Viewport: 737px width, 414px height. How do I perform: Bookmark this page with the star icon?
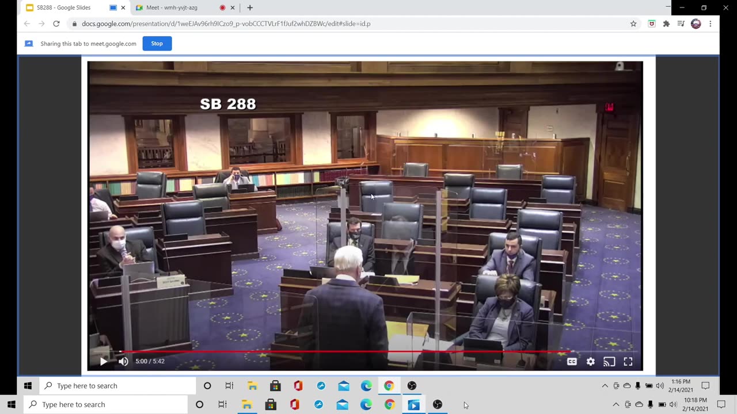pos(633,24)
